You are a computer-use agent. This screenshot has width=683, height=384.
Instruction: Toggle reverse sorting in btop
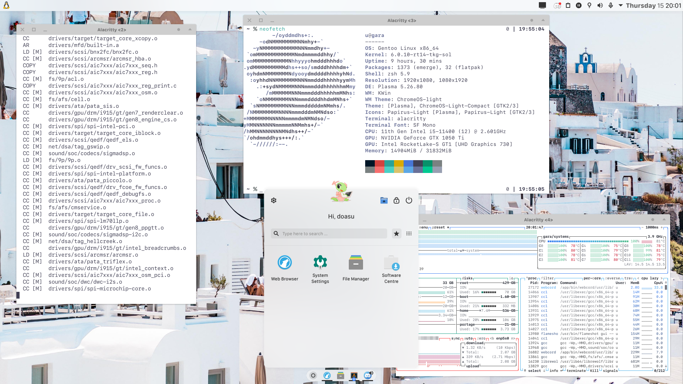[612, 278]
